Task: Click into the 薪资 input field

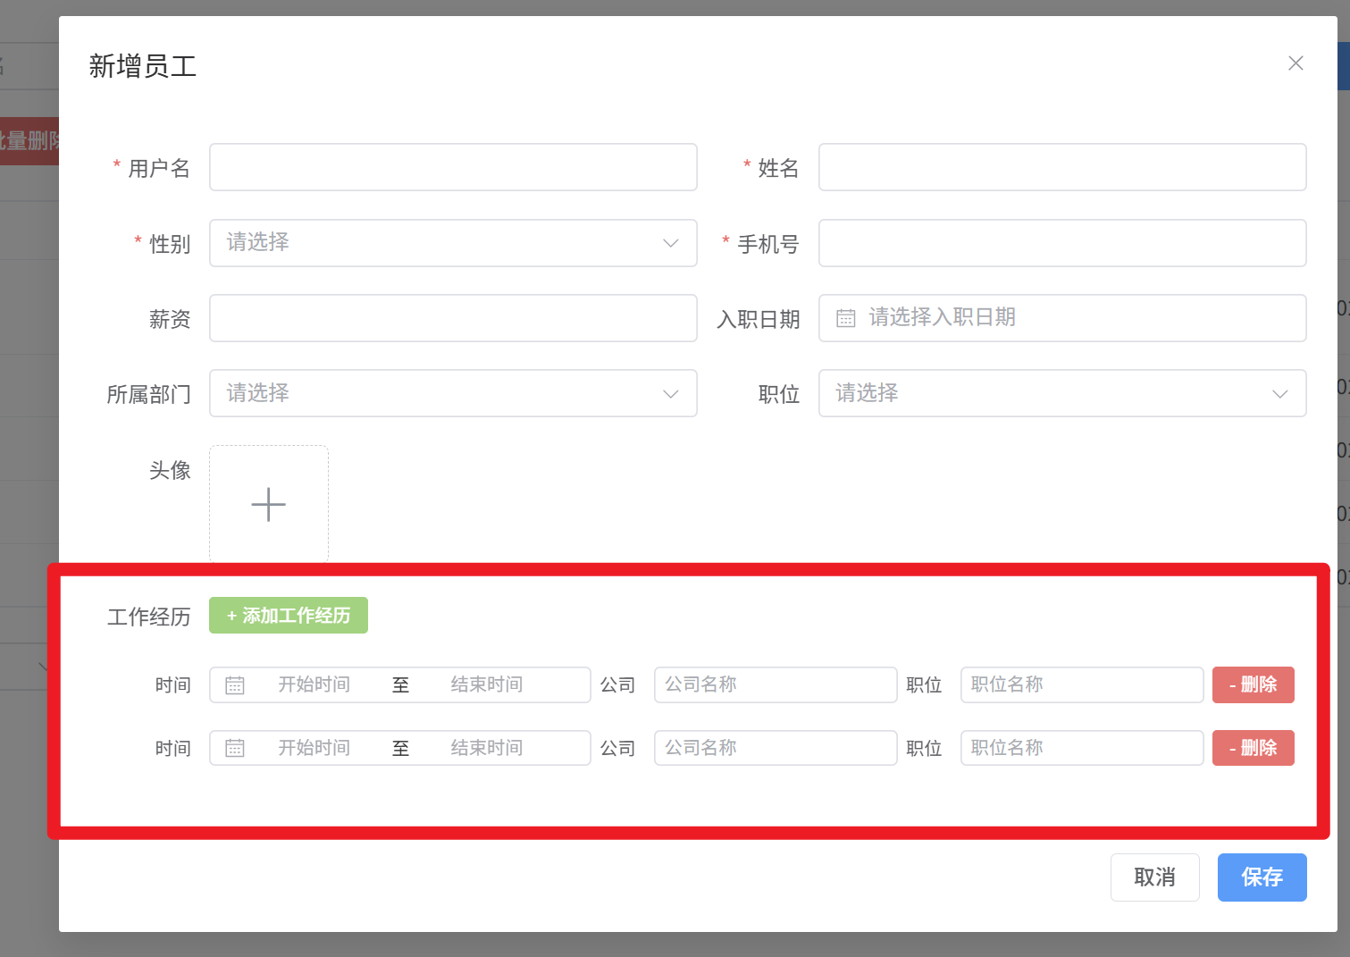Action: pyautogui.click(x=452, y=318)
